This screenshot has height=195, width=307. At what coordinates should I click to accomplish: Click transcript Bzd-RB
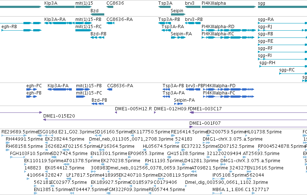97,37
